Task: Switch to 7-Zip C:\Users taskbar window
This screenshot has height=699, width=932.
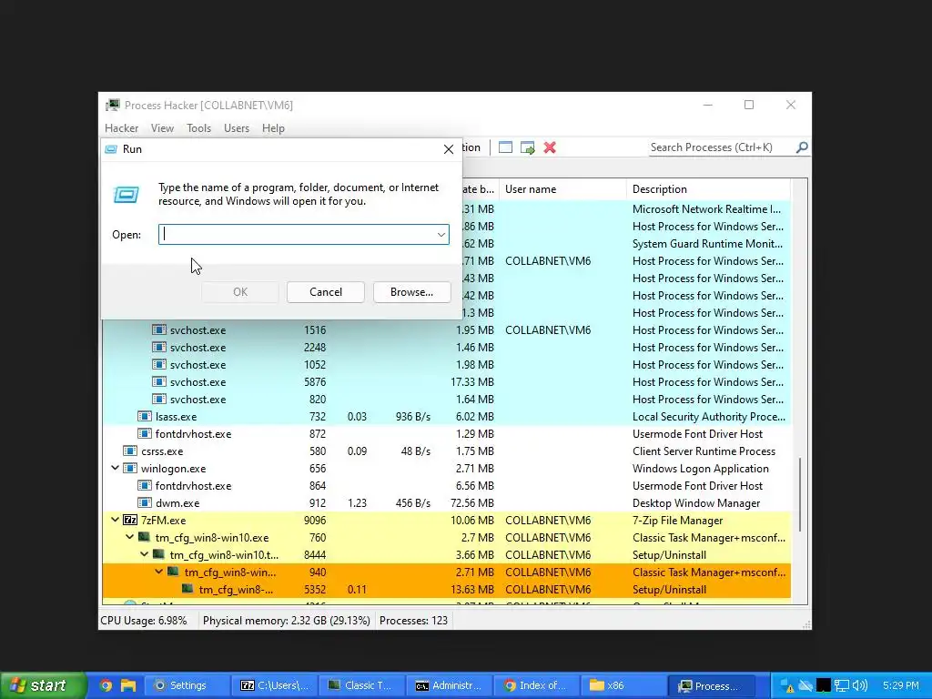Action: coord(273,685)
